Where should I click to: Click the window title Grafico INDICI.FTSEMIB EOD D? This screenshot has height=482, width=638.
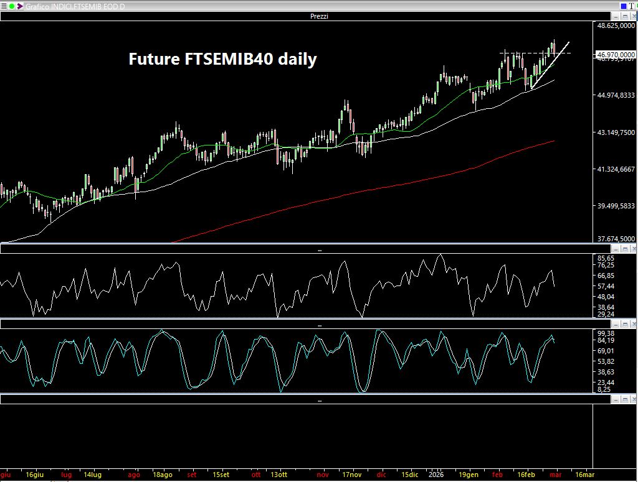pyautogui.click(x=75, y=6)
